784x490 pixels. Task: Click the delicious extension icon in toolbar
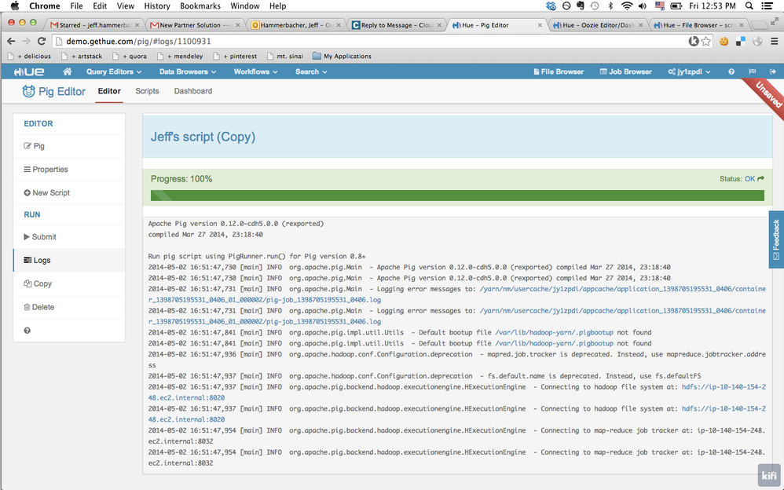741,42
